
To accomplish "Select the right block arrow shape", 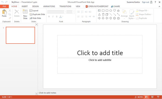I will [99, 18].
